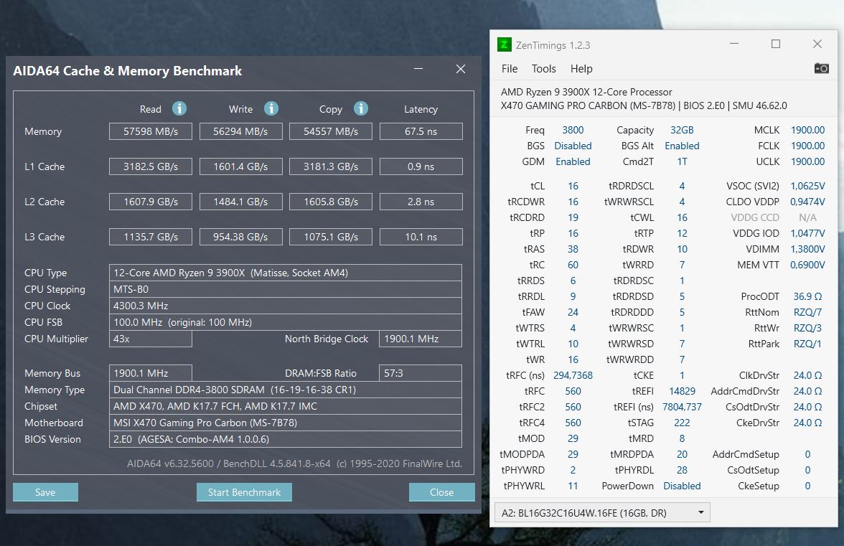This screenshot has width=844, height=546.
Task: Click the GDM Enabled toggle value
Action: pos(573,161)
